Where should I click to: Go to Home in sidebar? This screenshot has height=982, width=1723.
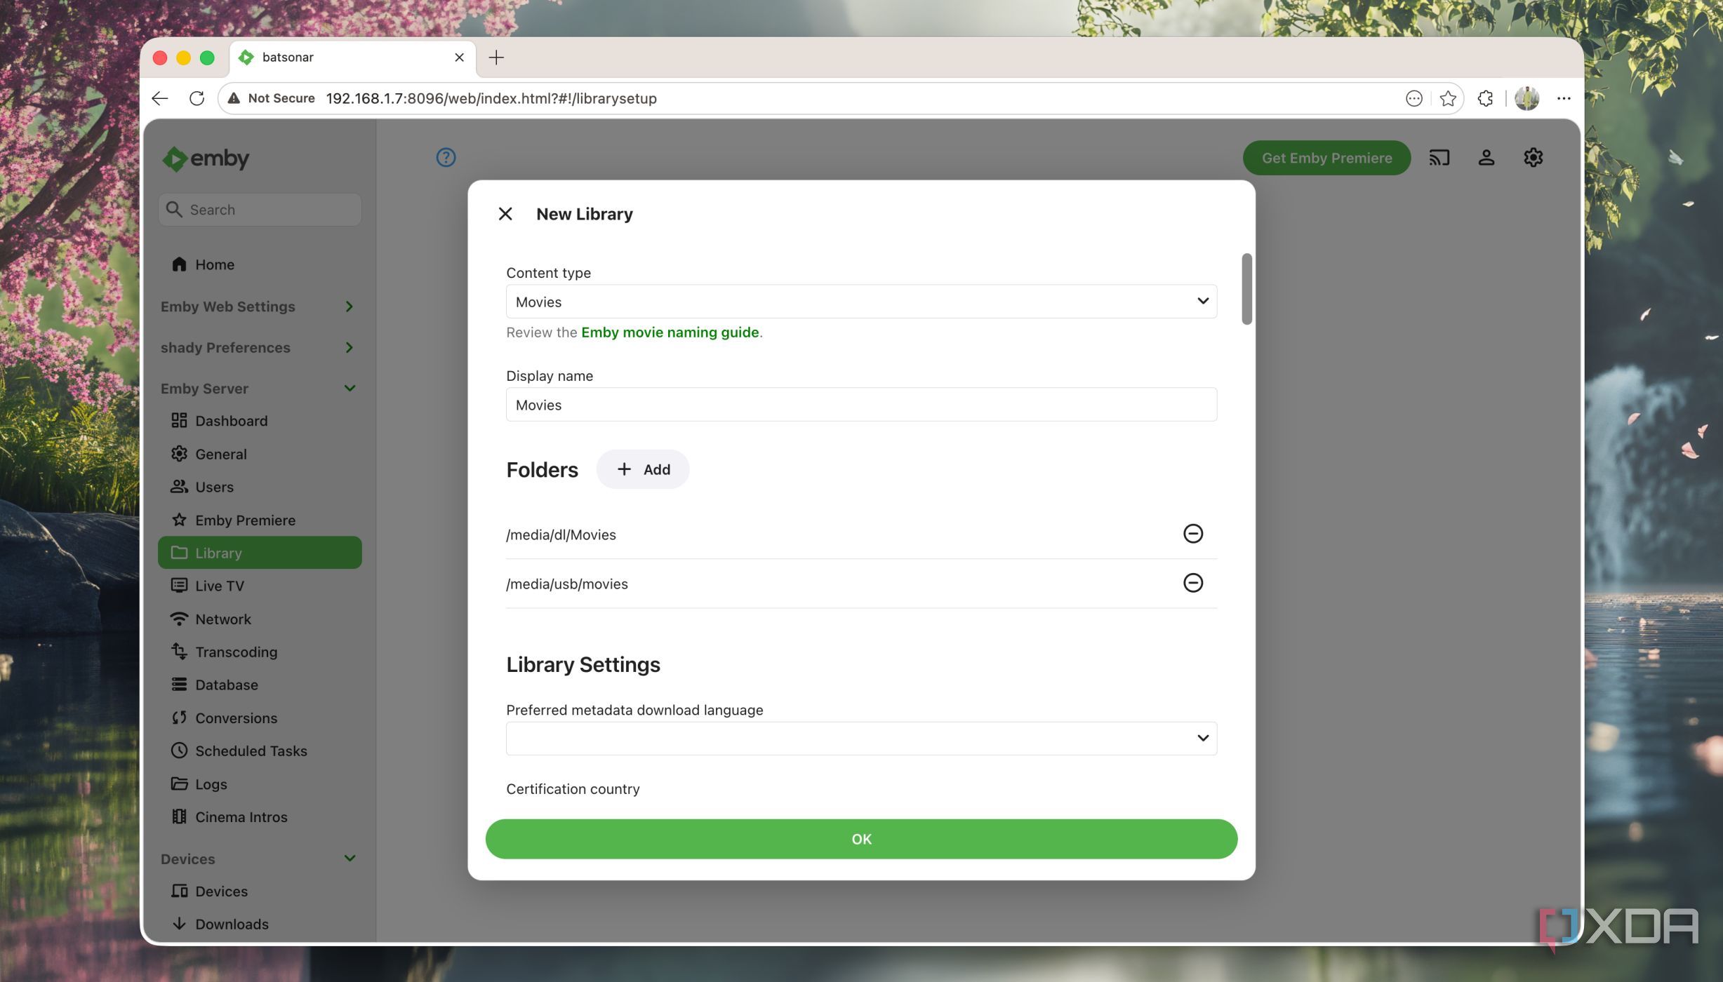[x=260, y=264]
